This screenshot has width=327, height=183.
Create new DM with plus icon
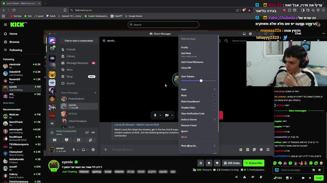95,93
